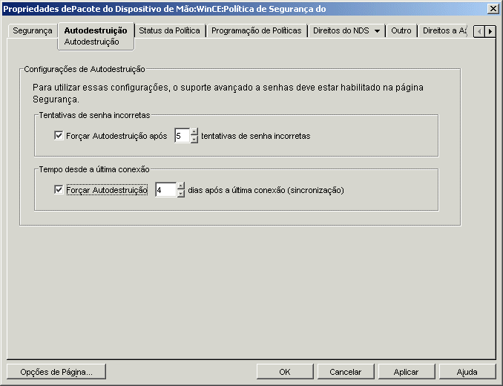Close the properties dialog window
The width and height of the screenshot is (503, 386).
pyautogui.click(x=493, y=9)
